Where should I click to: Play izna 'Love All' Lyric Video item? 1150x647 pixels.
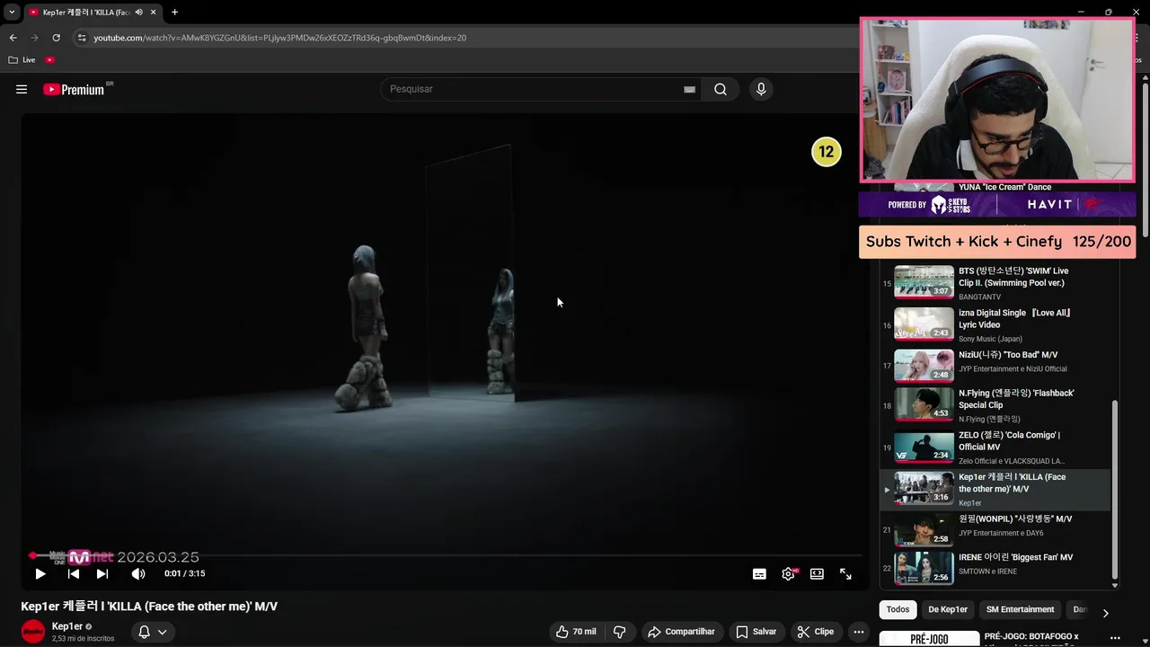[x=995, y=323]
